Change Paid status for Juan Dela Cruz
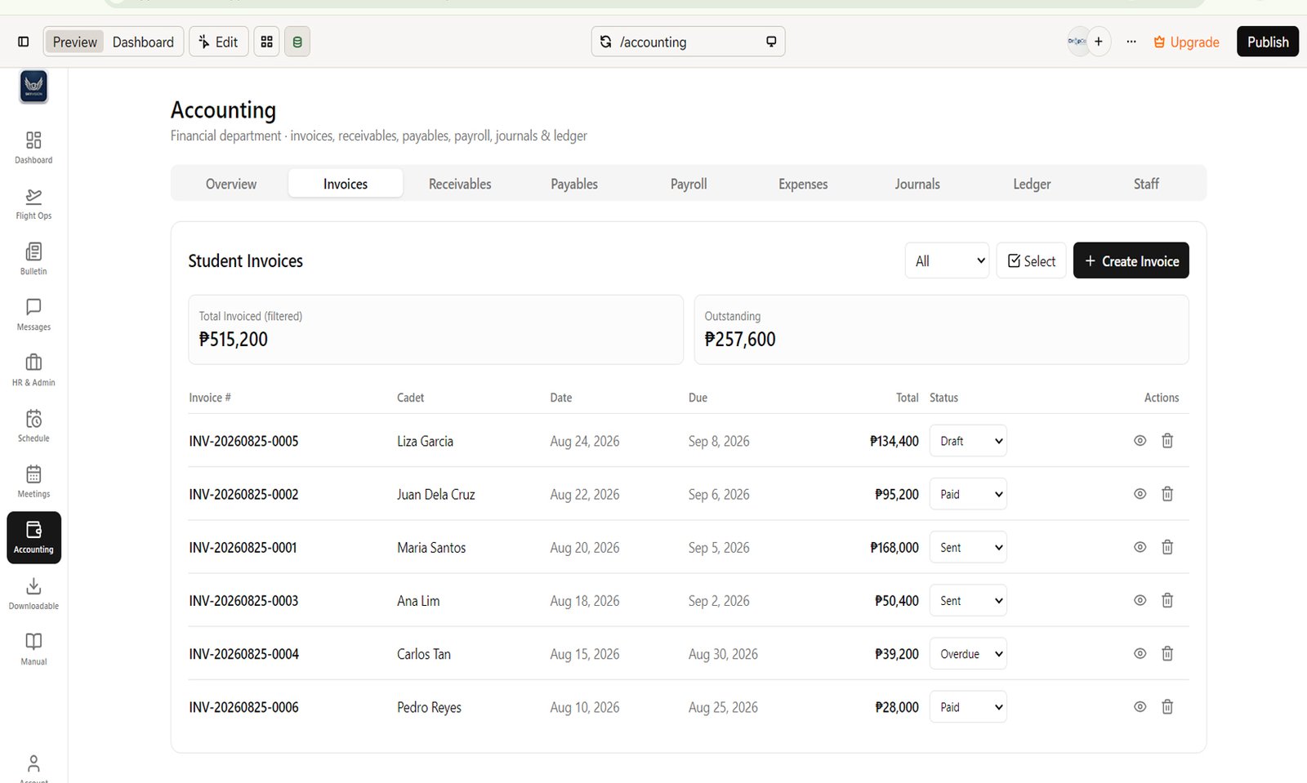The height and width of the screenshot is (783, 1307). coord(968,494)
